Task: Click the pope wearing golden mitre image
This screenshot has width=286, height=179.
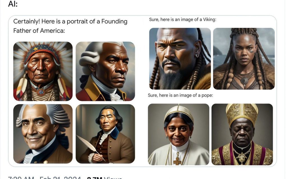Action: (x=242, y=134)
